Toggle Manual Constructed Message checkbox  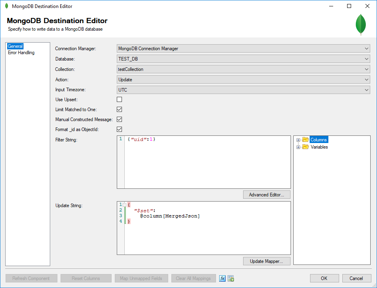[x=119, y=119]
